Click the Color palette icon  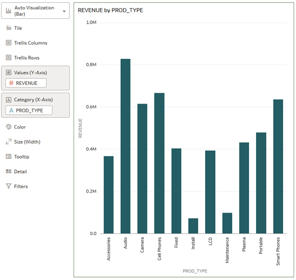pyautogui.click(x=8, y=127)
